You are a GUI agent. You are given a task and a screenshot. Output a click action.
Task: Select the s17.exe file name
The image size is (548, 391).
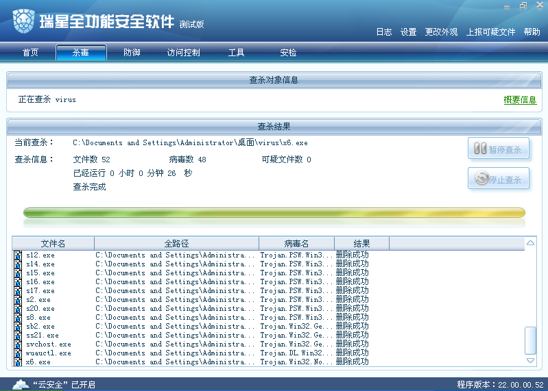(x=40, y=291)
